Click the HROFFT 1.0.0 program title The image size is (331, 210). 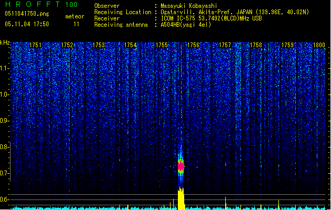[x=42, y=4]
